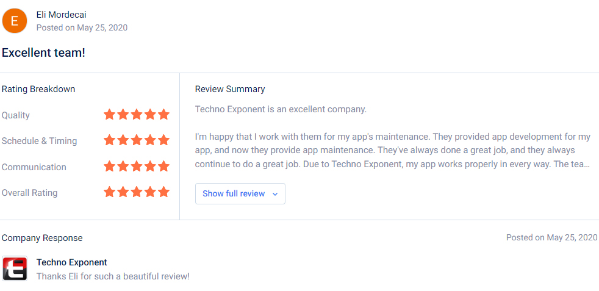Open reviewer name Eli Mordecai

click(61, 15)
